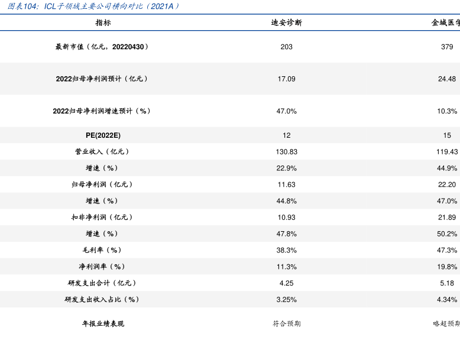Click the PE(2022E) row label
460x337 pixels.
click(x=102, y=135)
